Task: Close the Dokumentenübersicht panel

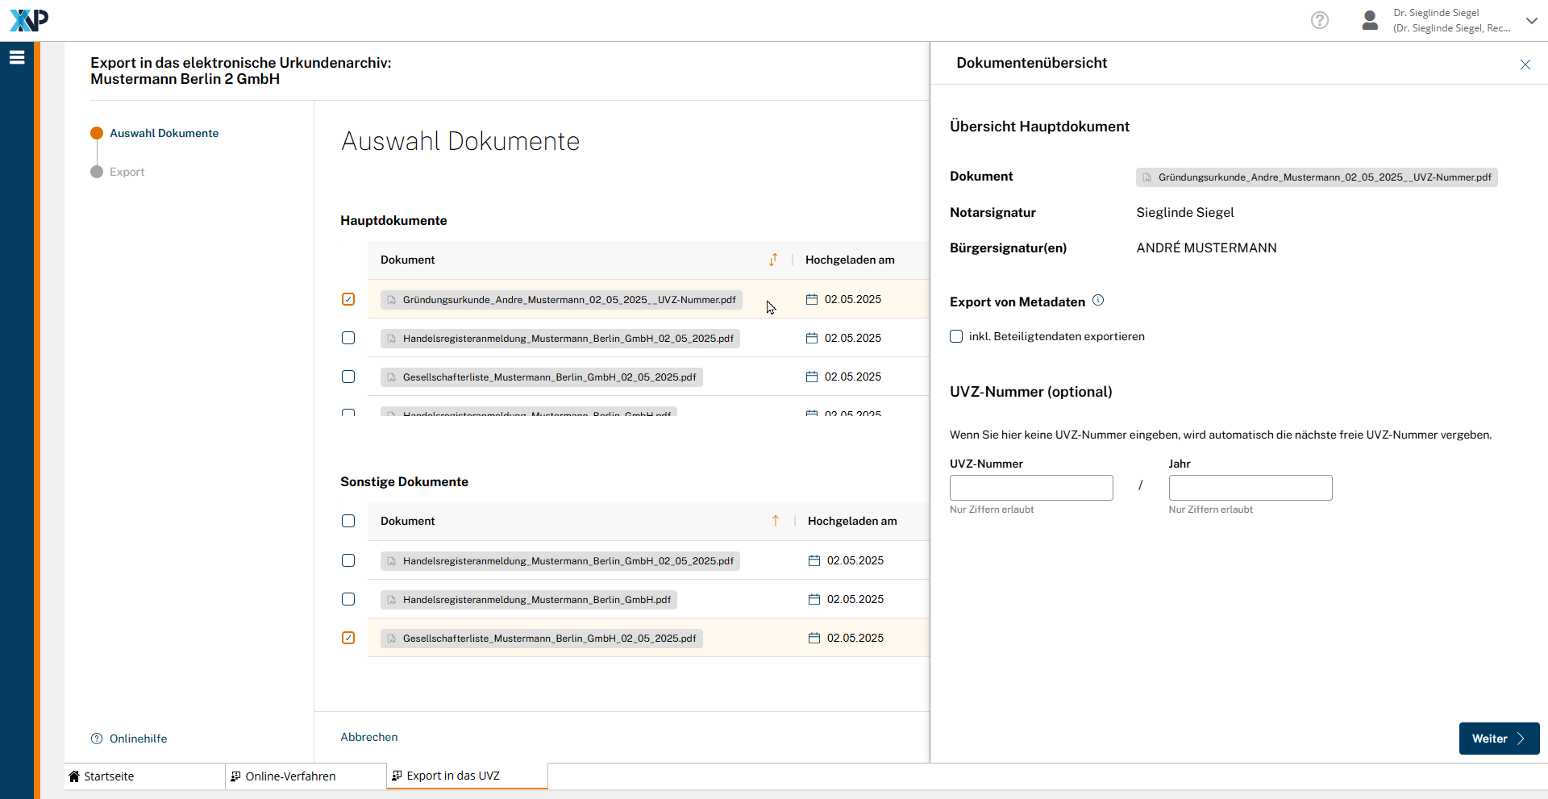Action: pos(1525,65)
